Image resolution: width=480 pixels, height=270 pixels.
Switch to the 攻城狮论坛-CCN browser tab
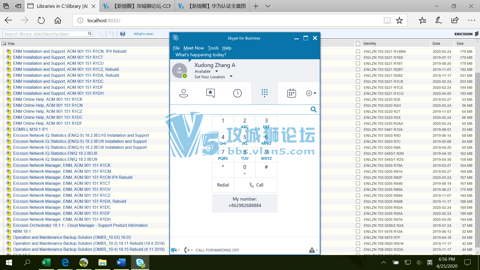[137, 6]
